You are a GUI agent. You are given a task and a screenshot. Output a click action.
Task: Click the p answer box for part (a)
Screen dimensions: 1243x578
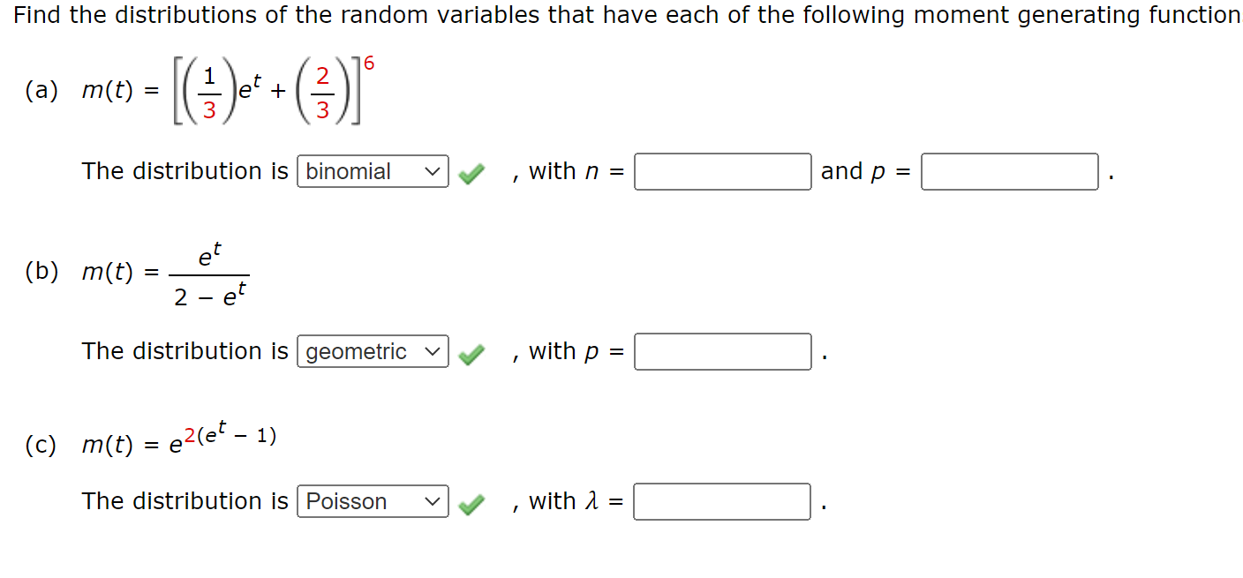pyautogui.click(x=1008, y=170)
